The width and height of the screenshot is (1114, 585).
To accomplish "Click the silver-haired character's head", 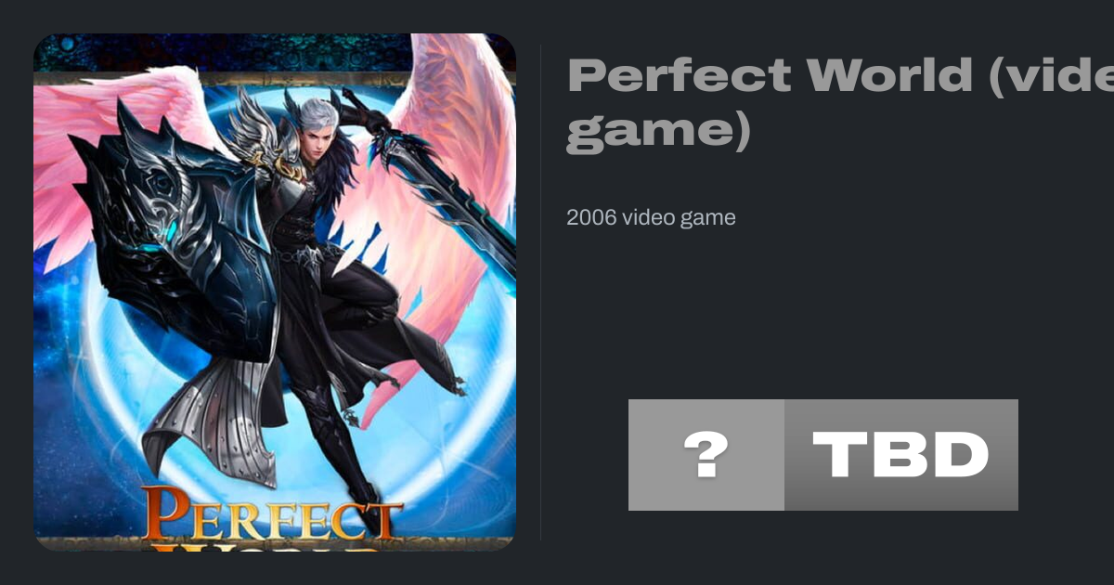I will (x=316, y=125).
